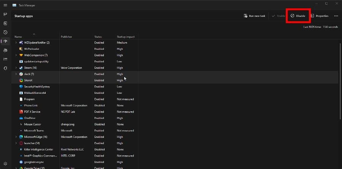342x169 pixels.
Task: Expand the WebCompanion group
Action: coord(16,55)
